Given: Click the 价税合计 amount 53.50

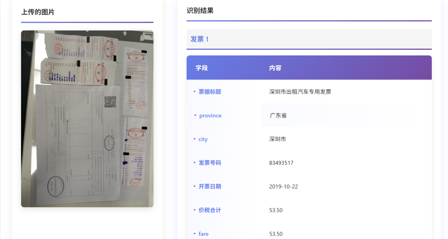Looking at the screenshot, I should pos(276,210).
